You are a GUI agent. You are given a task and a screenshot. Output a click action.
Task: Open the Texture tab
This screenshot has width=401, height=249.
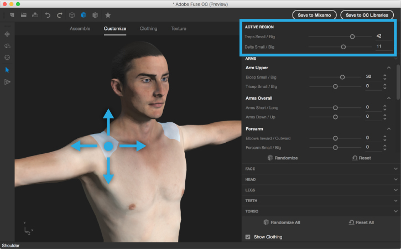(x=178, y=28)
